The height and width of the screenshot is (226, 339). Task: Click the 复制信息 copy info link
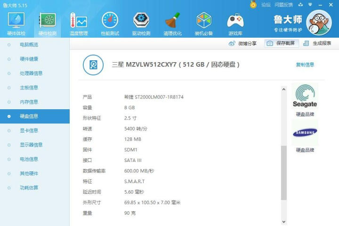pyautogui.click(x=305, y=65)
